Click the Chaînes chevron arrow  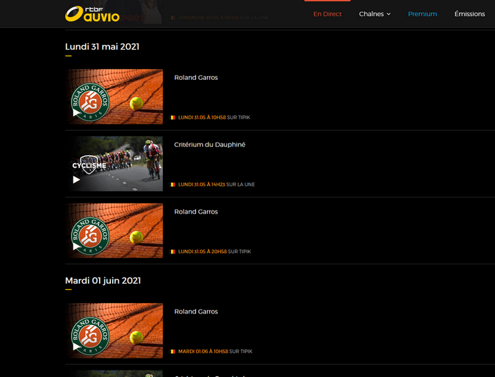pyautogui.click(x=389, y=15)
